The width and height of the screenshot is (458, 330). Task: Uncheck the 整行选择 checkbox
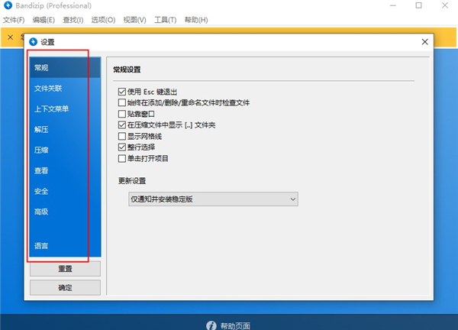tap(122, 147)
